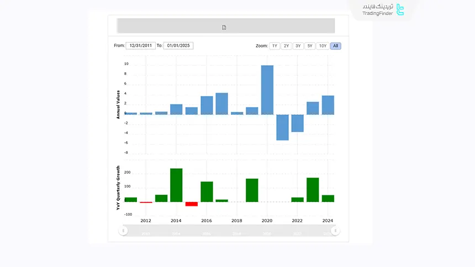Select the negative blue bar for 2021
The image size is (475, 267).
coord(282,127)
